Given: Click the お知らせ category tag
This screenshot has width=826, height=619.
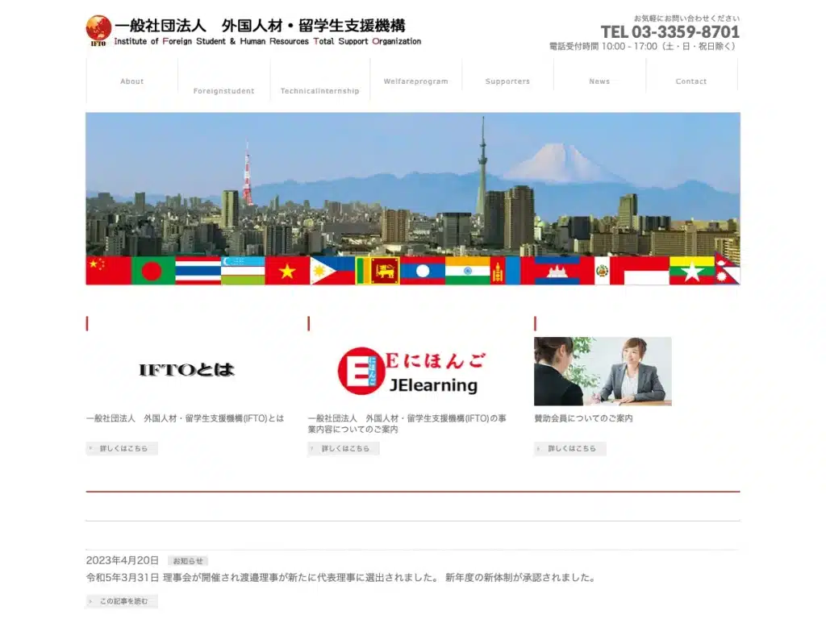Looking at the screenshot, I should click(x=188, y=561).
